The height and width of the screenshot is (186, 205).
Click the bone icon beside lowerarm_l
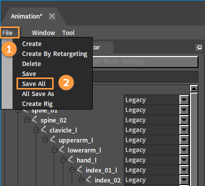[x=62, y=149]
